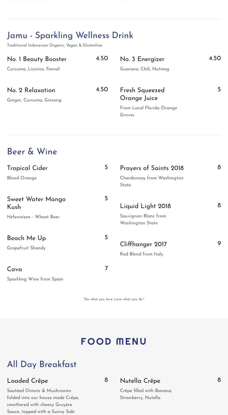Click the FOOD MENU heading
The height and width of the screenshot is (415, 228).
click(114, 342)
